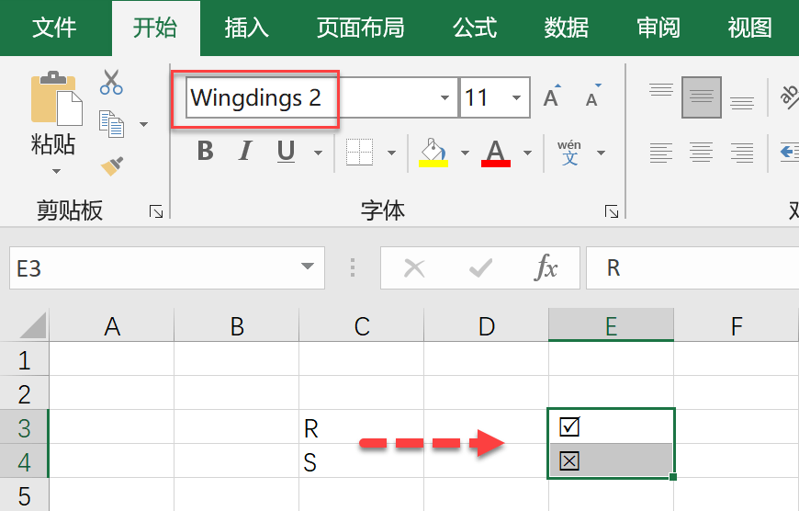Apply red font color
Viewport: 799px width, 511px height.
(x=495, y=153)
